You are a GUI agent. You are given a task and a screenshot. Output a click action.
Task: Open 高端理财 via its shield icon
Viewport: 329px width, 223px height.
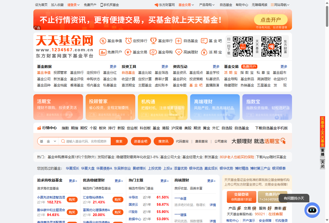tap(178, 52)
